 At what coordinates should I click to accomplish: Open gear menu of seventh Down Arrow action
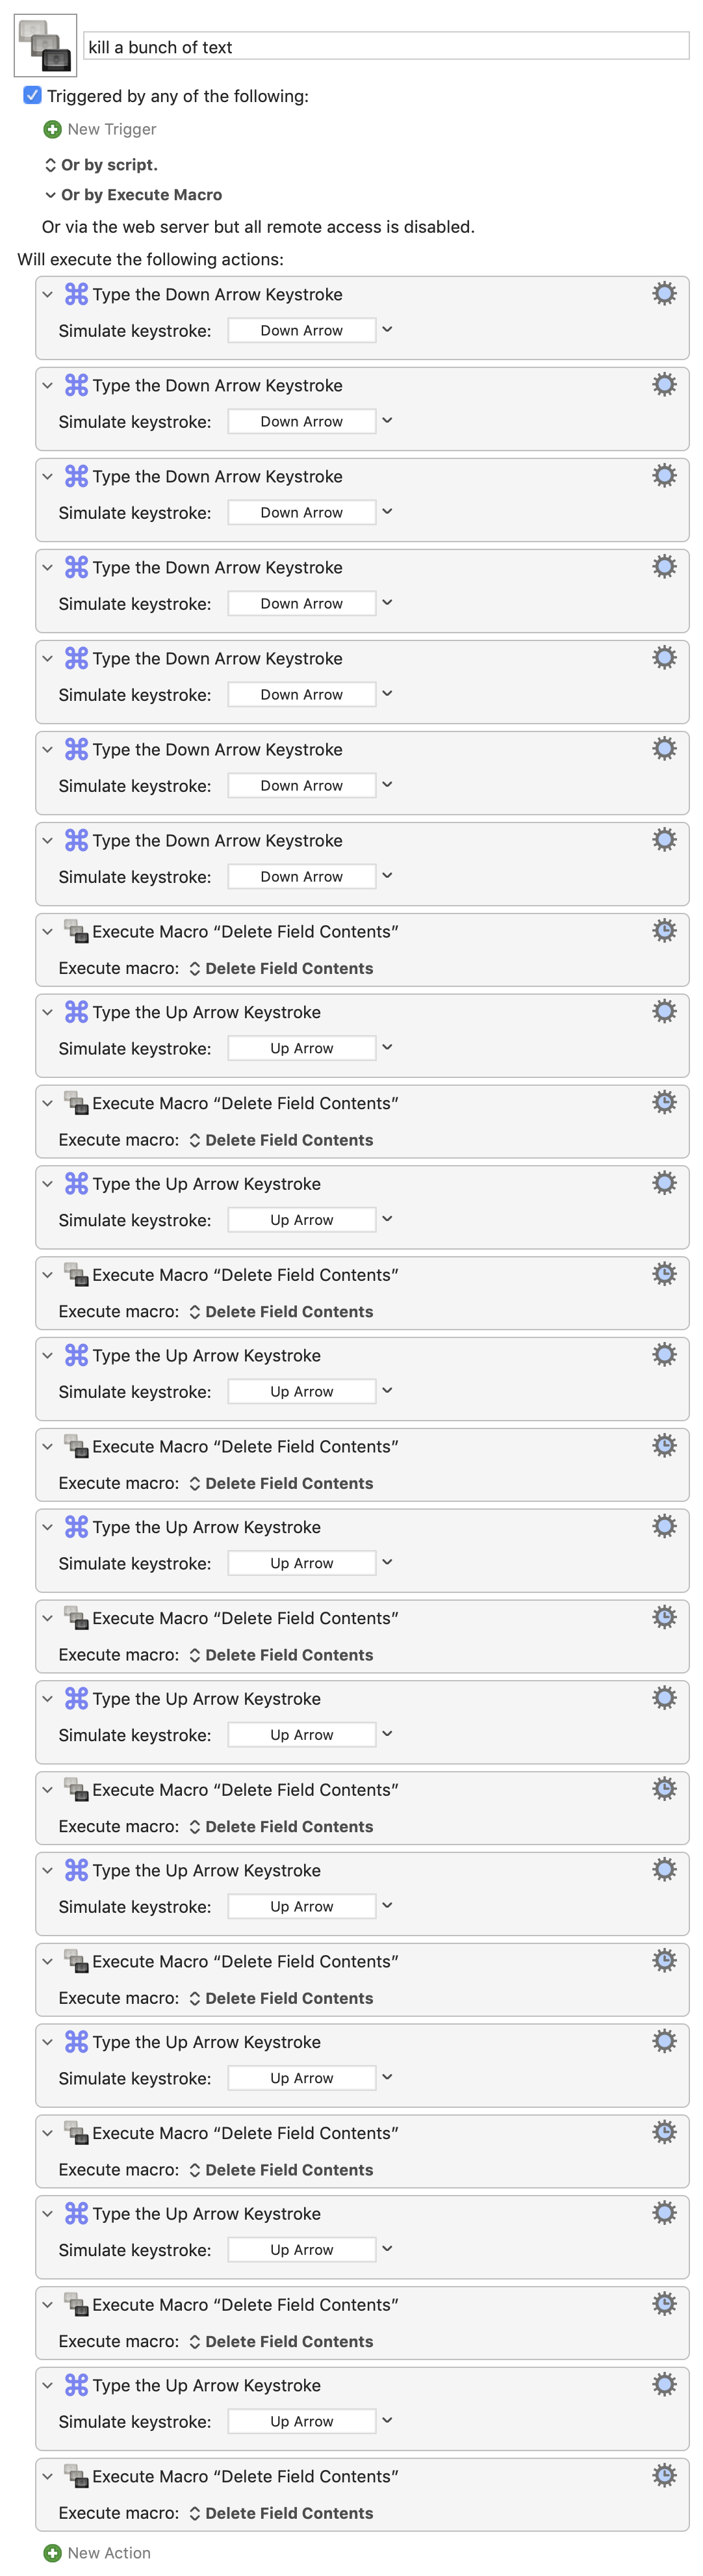coord(664,839)
